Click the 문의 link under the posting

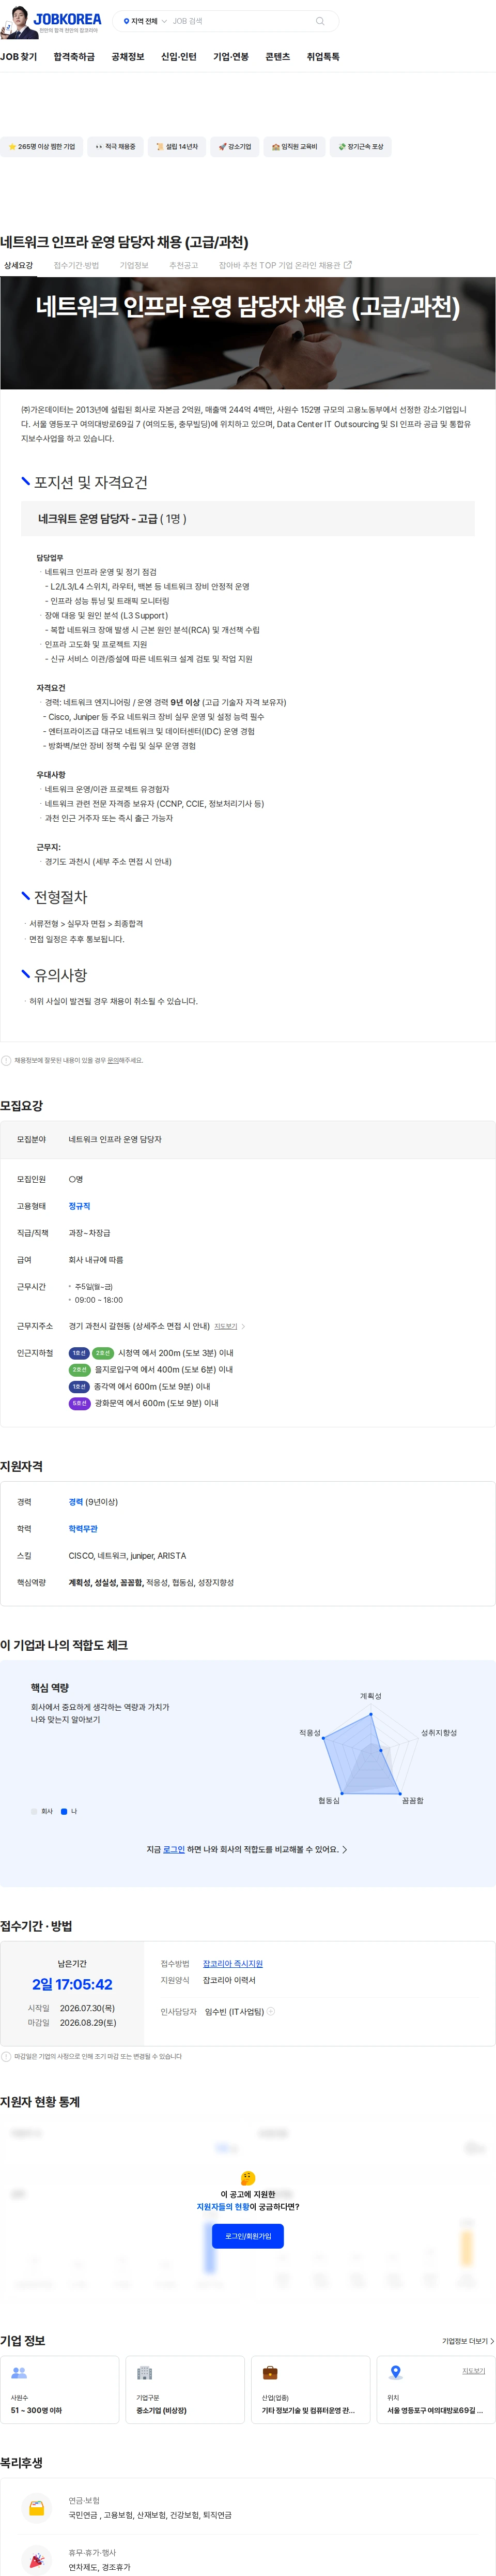[113, 1060]
